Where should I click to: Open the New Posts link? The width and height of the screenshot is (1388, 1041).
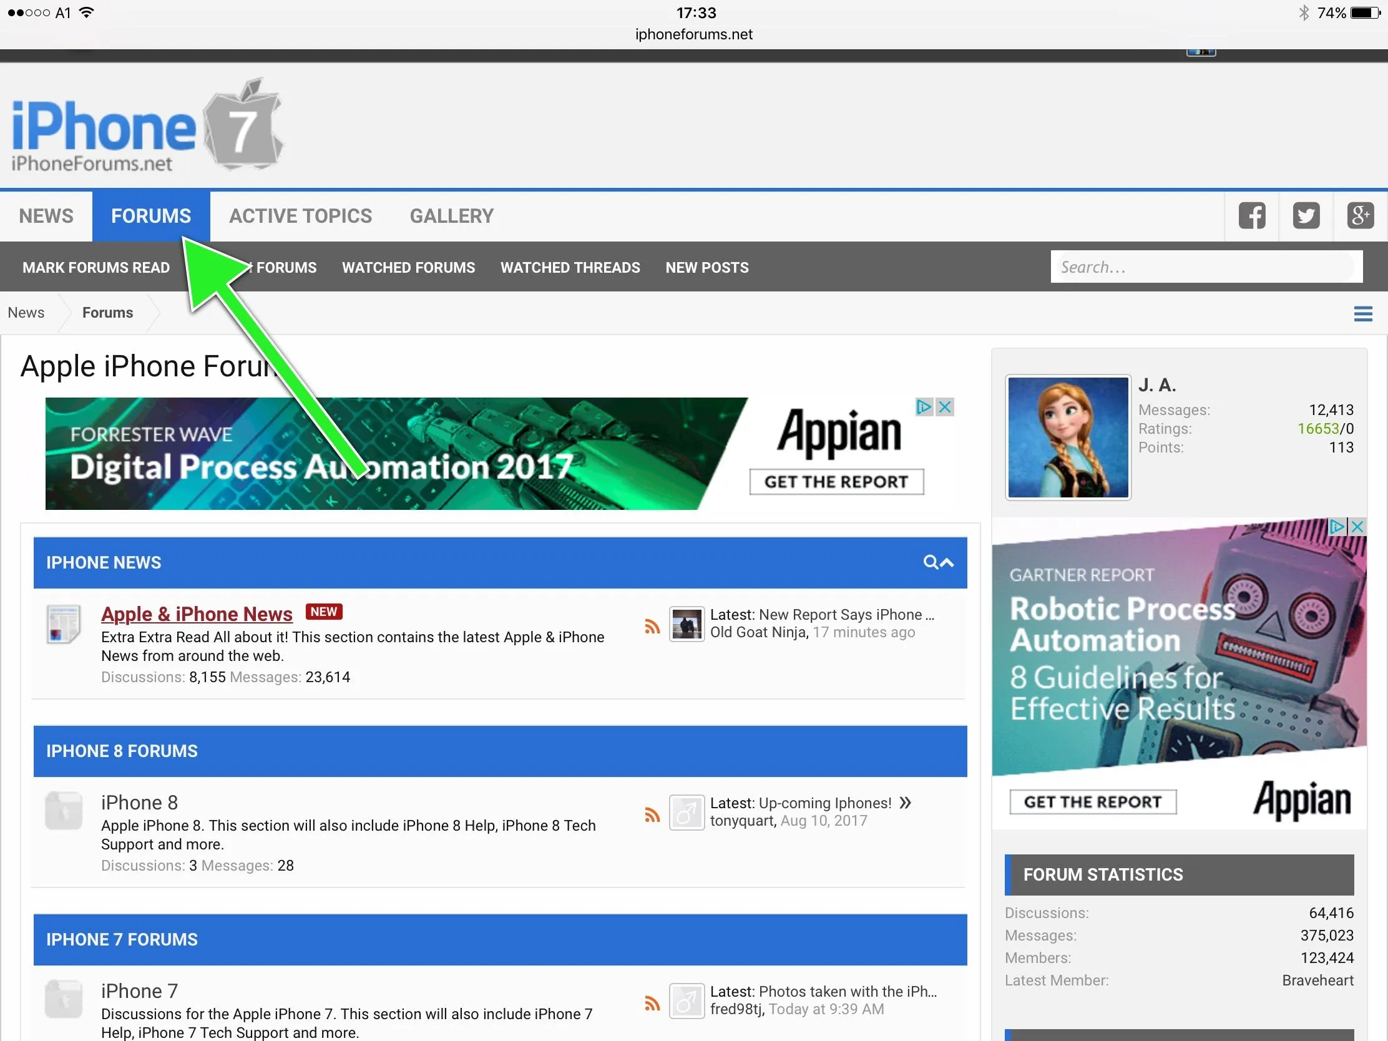click(706, 267)
